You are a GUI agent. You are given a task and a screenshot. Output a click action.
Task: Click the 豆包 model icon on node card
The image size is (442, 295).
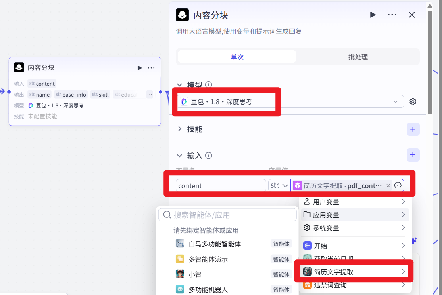point(31,105)
